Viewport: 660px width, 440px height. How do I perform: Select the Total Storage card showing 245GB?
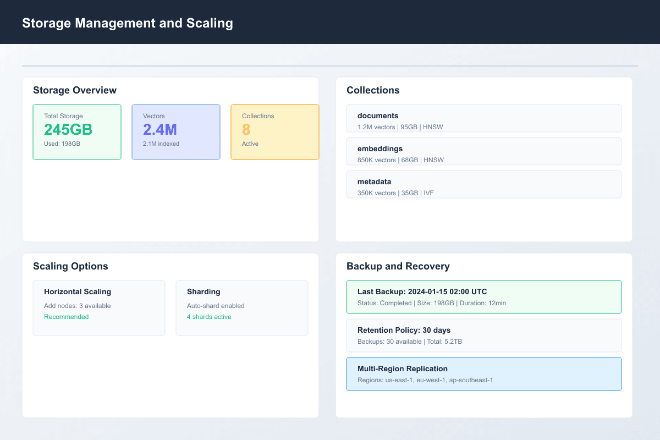click(x=77, y=132)
